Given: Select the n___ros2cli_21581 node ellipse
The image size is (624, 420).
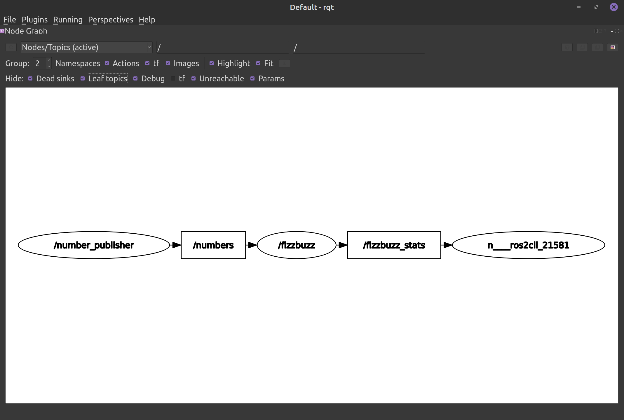Looking at the screenshot, I should click(x=529, y=245).
